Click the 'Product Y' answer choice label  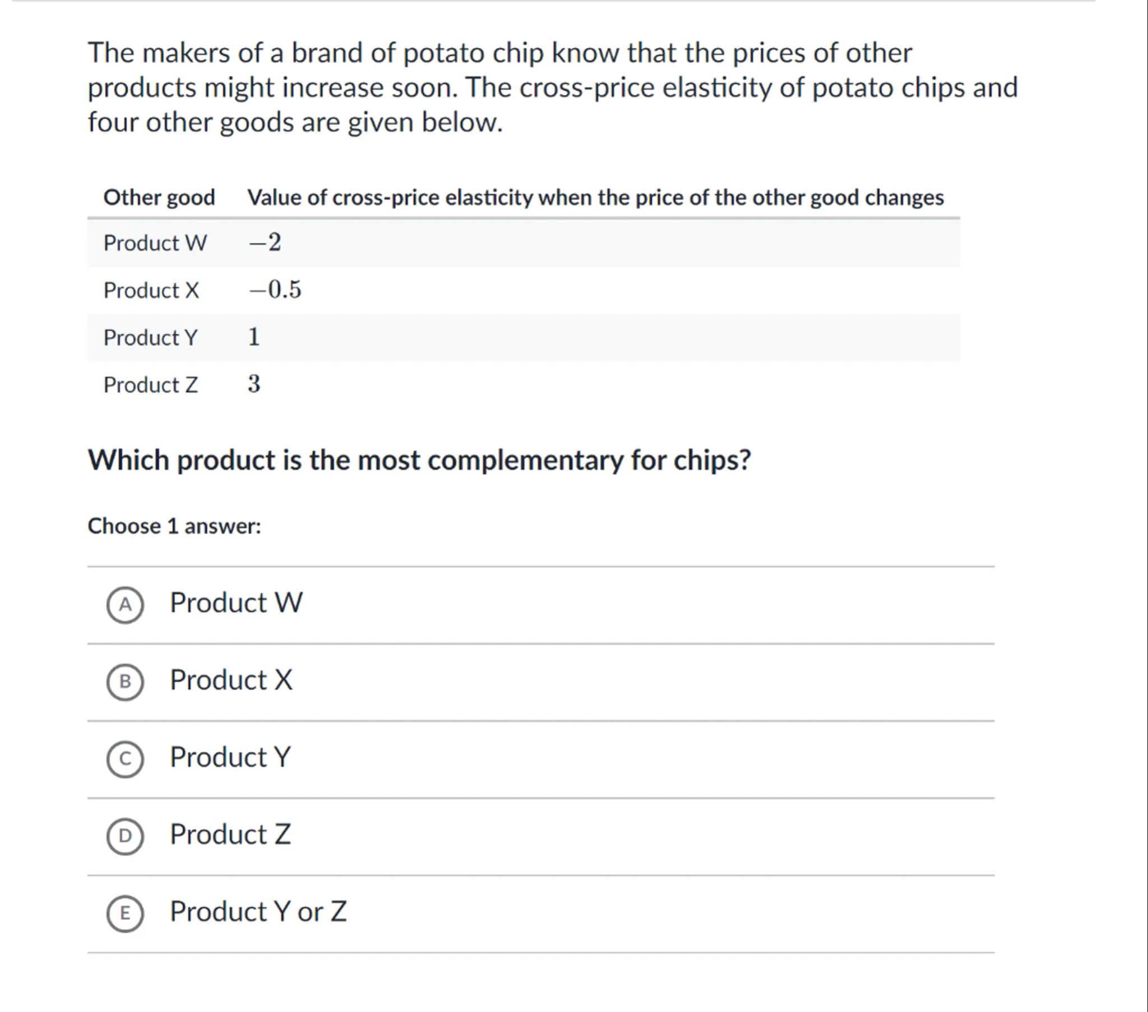pos(230,757)
